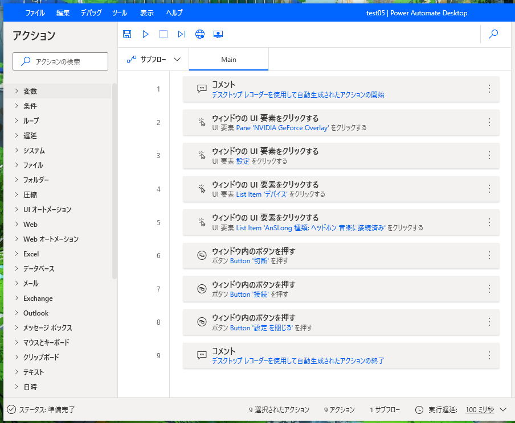Click the Button '接続' link
The image size is (515, 423).
250,295
